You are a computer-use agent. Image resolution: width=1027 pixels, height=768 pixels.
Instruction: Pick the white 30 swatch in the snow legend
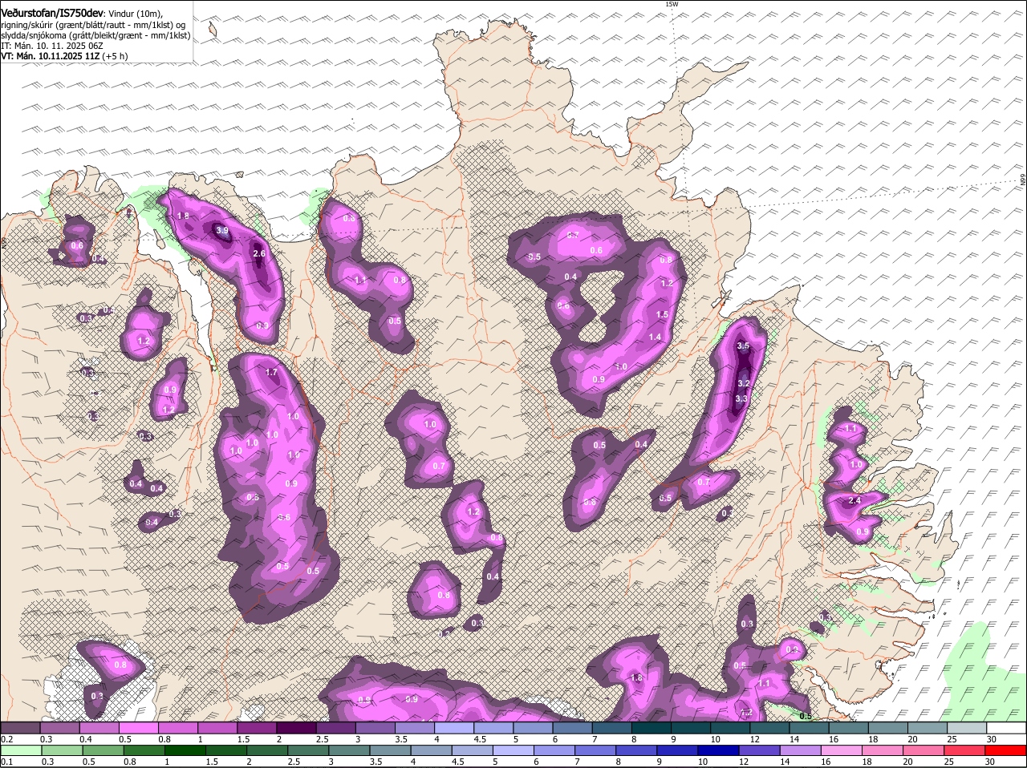[1005, 727]
